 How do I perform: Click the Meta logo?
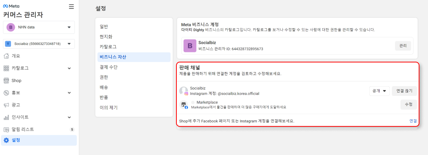point(11,6)
